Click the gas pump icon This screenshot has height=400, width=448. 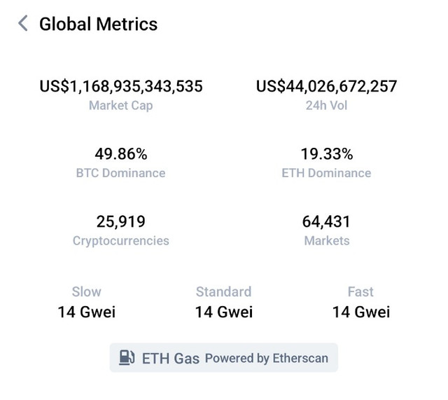(127, 357)
